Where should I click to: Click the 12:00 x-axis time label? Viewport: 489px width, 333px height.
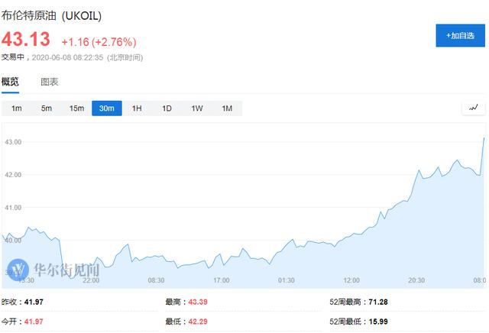pos(351,280)
